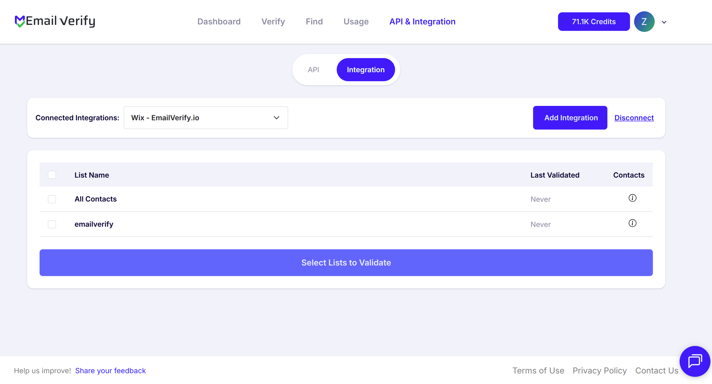
Task: Open the Connected Integrations dropdown
Action: (x=206, y=118)
